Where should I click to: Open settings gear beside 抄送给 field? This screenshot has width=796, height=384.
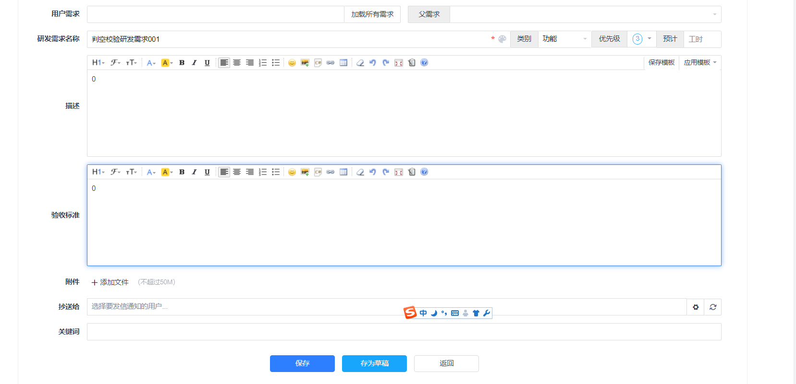click(x=696, y=307)
